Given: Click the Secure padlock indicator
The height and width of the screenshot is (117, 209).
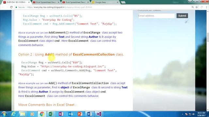Looking at the screenshot, I should click(20, 7).
